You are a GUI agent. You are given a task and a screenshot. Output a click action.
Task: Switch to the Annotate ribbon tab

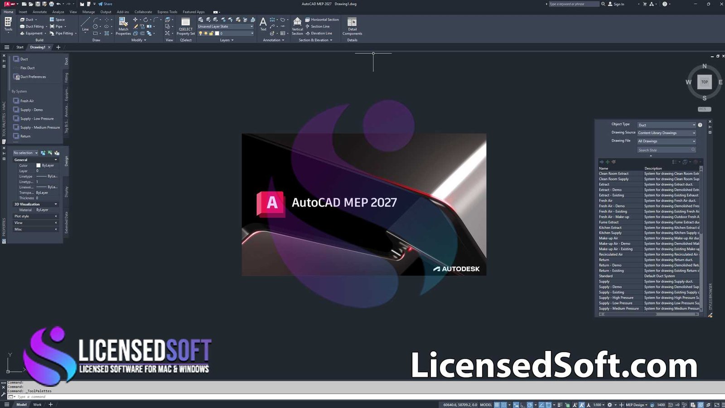click(39, 12)
